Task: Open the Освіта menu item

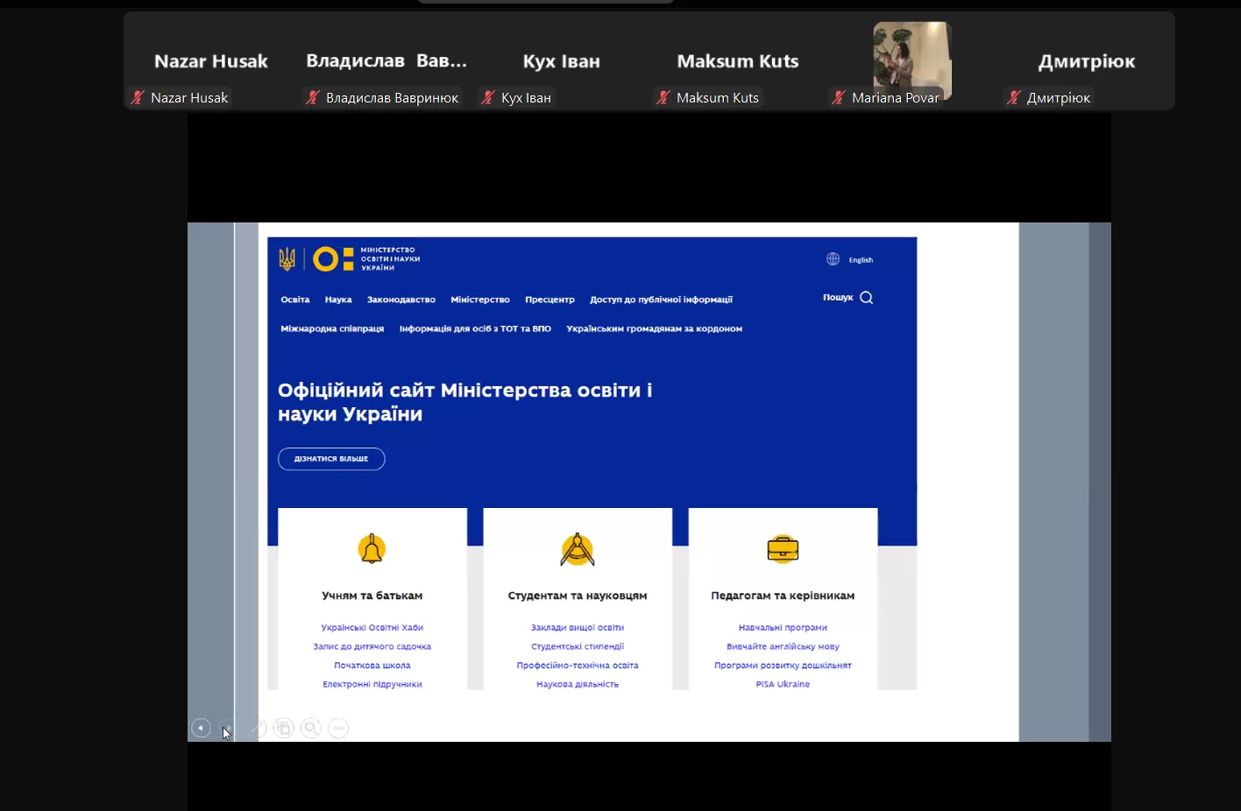Action: click(294, 300)
